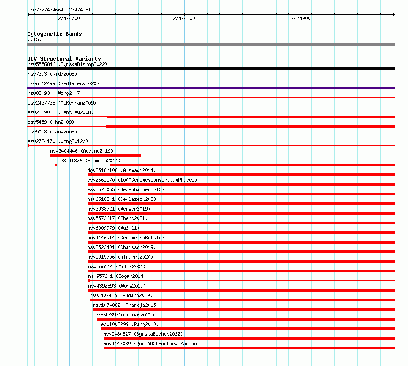Open esv5058 (Wang2008) variant label
Image resolution: width=408 pixels, height=366 pixels.
pyautogui.click(x=52, y=132)
